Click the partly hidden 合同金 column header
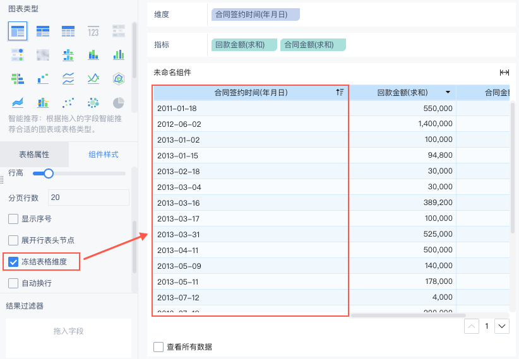The height and width of the screenshot is (359, 519). click(482, 93)
